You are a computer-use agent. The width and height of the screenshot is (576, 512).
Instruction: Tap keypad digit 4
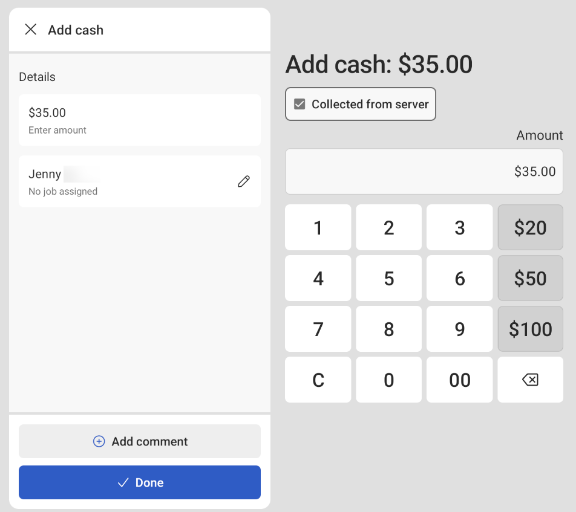coord(318,278)
